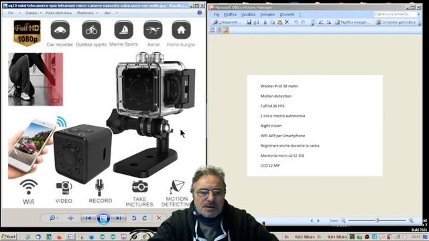Click the 'Digitare una domanda' help search box
This screenshot has width=429, height=241.
click(x=395, y=14)
